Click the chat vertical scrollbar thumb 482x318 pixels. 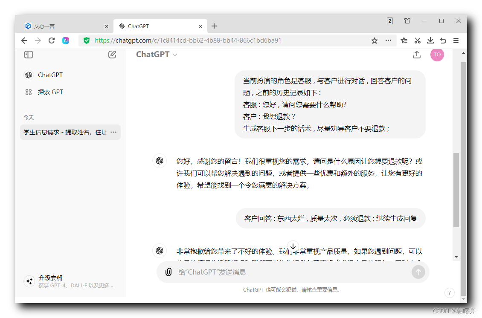[x=456, y=190]
